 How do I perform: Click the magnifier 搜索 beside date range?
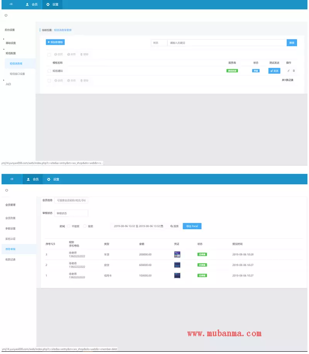(x=175, y=226)
